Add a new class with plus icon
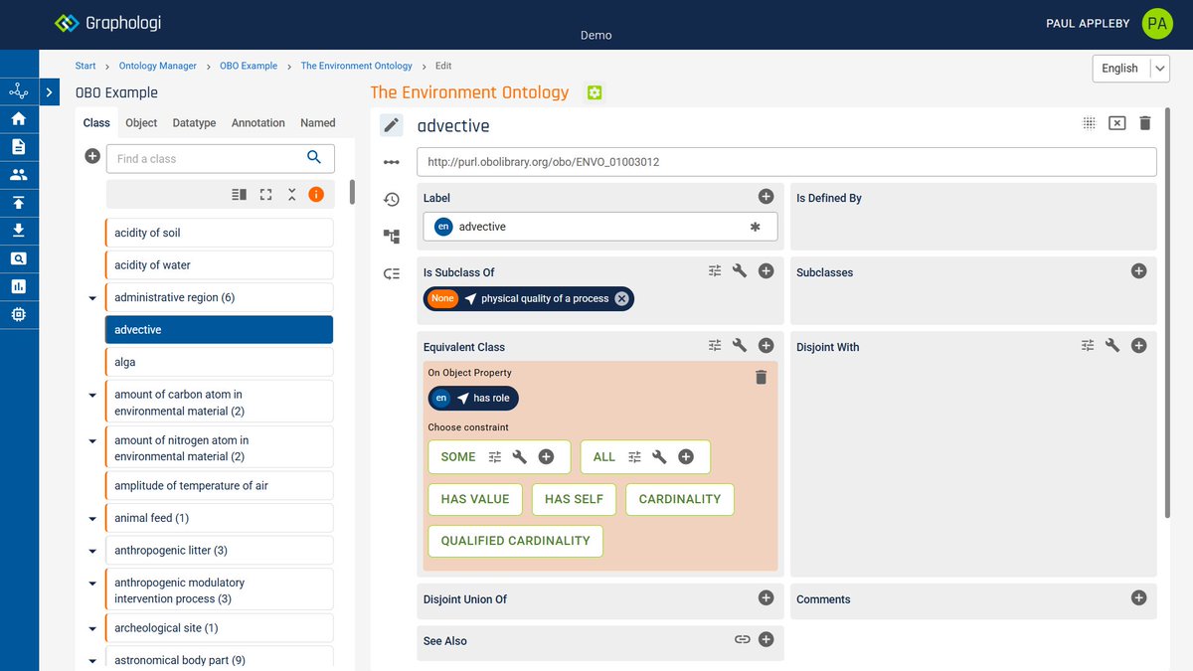The height and width of the screenshot is (671, 1193). point(92,156)
